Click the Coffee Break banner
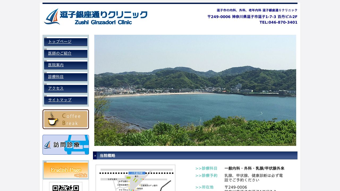 click(x=66, y=119)
